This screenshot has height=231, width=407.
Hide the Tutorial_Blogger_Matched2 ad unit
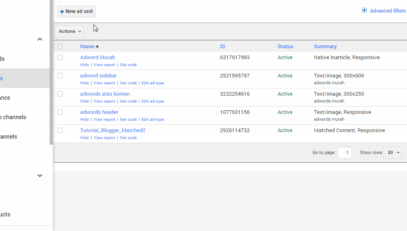[x=84, y=138]
